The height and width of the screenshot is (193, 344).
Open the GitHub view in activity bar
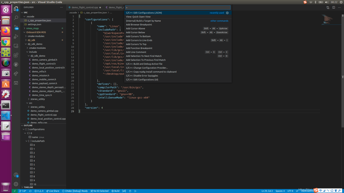[16, 65]
